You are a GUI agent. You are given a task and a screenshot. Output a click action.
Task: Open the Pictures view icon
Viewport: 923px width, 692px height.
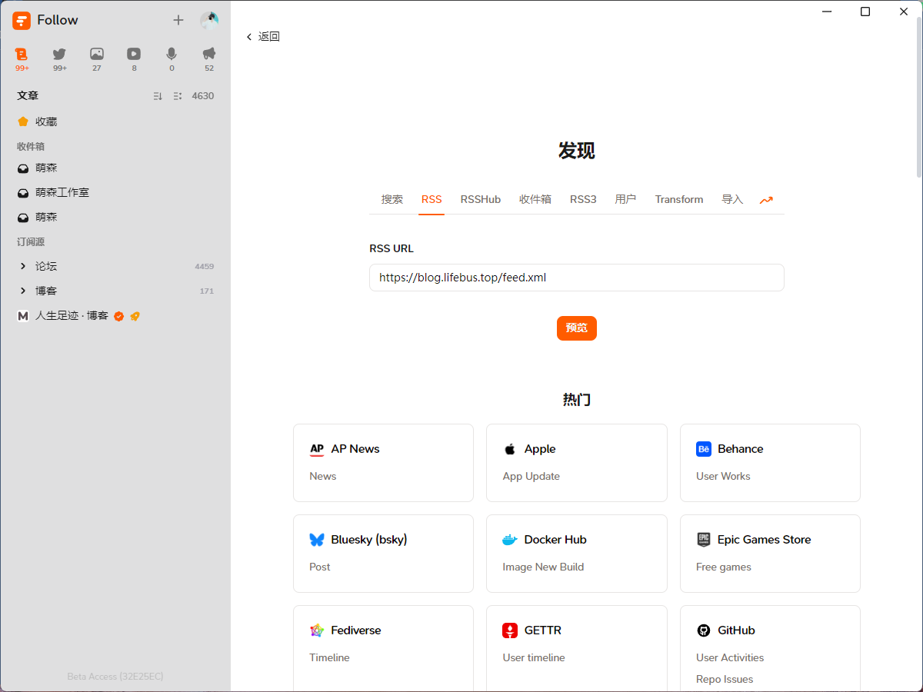[97, 55]
